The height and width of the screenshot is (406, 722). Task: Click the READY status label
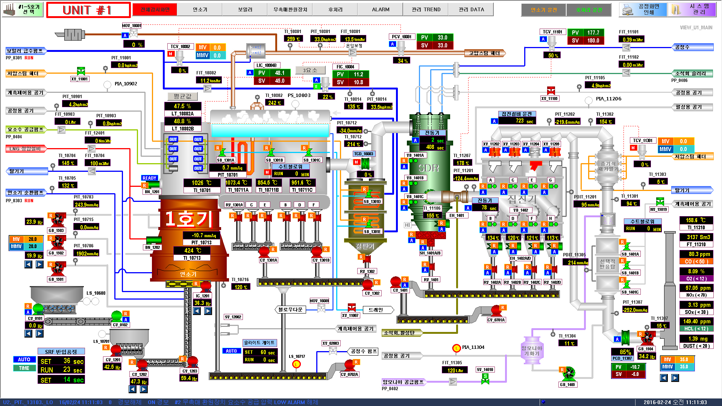pyautogui.click(x=149, y=178)
